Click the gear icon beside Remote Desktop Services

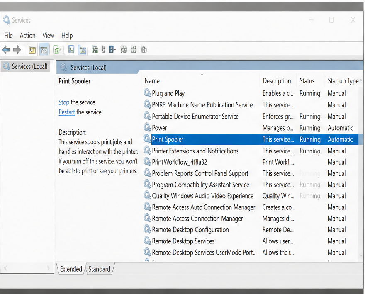click(147, 241)
